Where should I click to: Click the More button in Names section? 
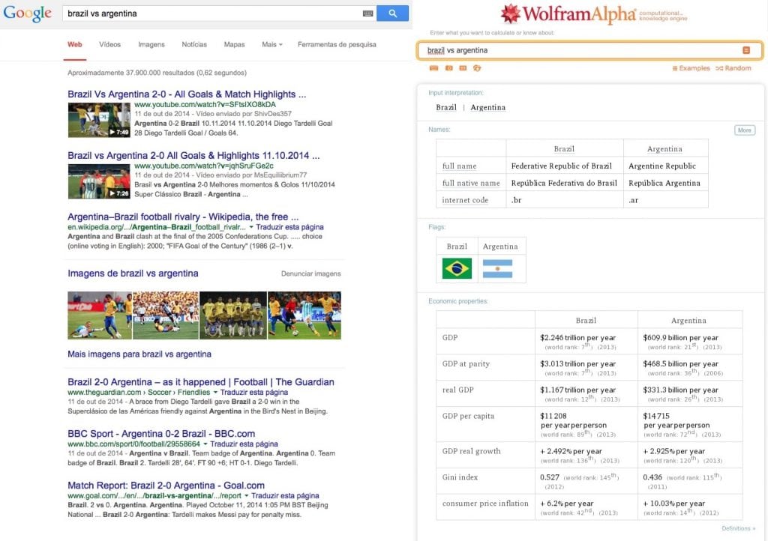tap(745, 130)
